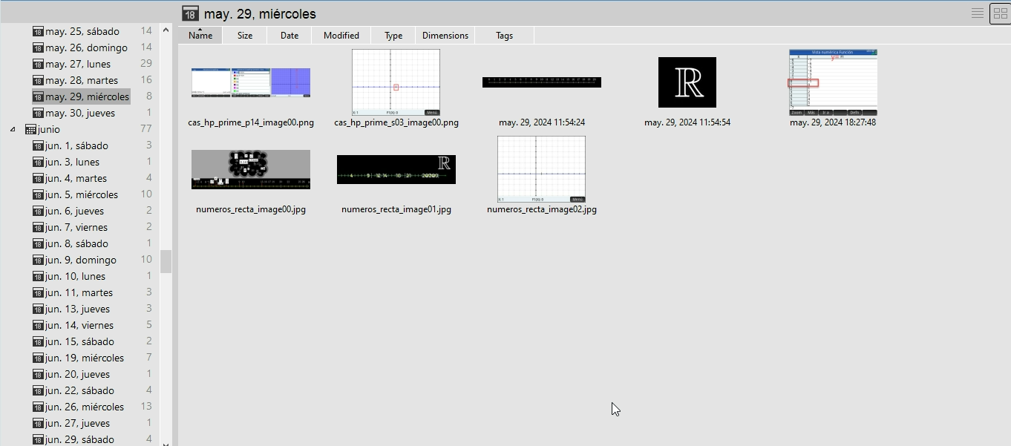The height and width of the screenshot is (446, 1011).
Task: Open jun. 22, sábado in tree
Action: pyautogui.click(x=79, y=390)
